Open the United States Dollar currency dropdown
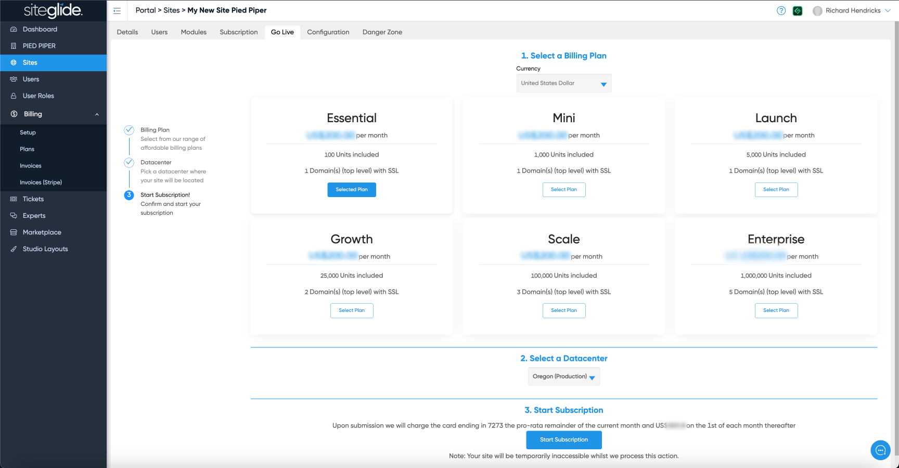Screen dimensions: 899x468 (563, 83)
